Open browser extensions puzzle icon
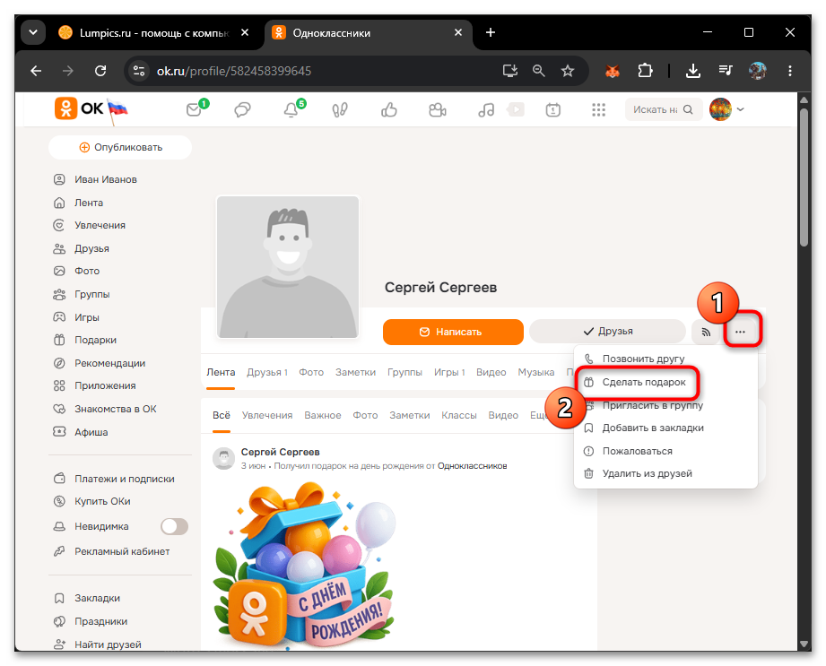This screenshot has height=666, width=826. click(645, 71)
